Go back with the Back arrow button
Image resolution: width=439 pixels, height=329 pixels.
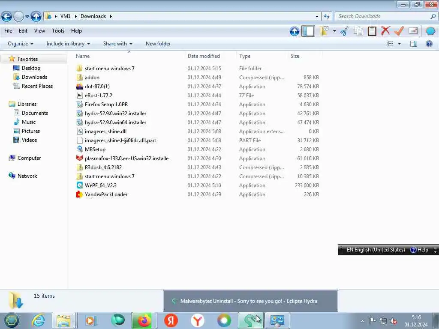pyautogui.click(x=6, y=17)
